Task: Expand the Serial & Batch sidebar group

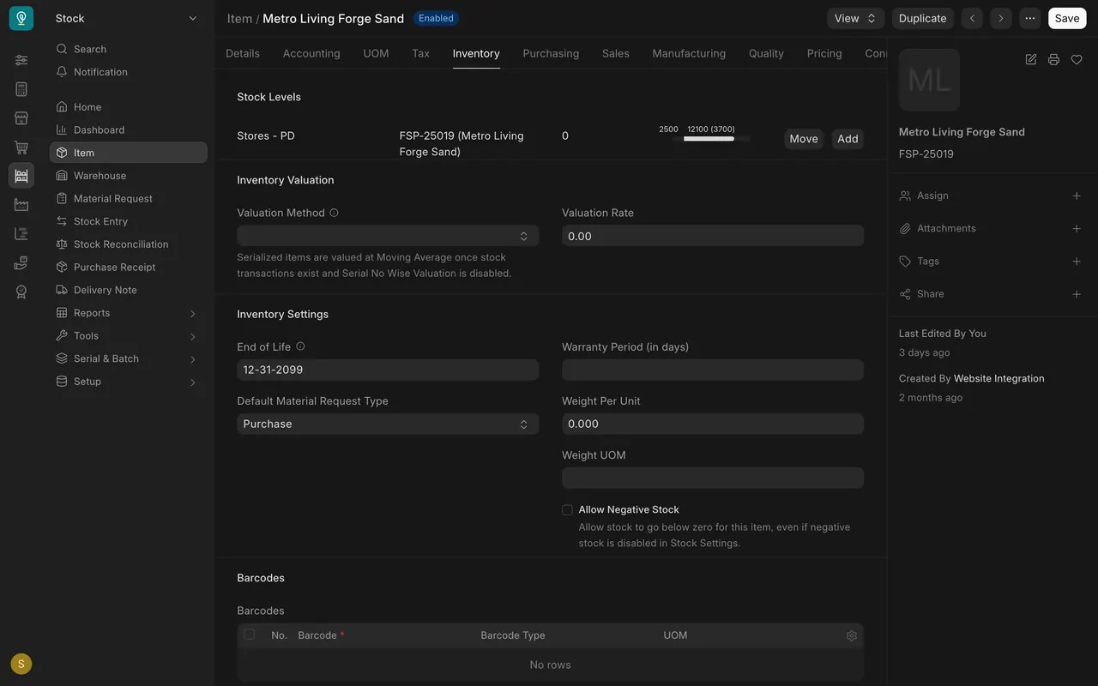Action: point(129,358)
